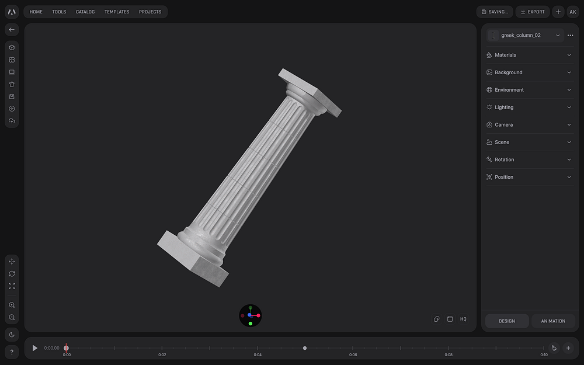Zoom out with the minus magnifier
Screen dimensions: 584x365
pyautogui.click(x=12, y=317)
